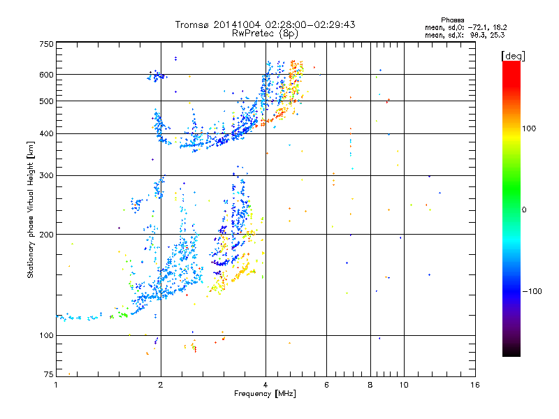The image size is (559, 419).
Task: Click the RwPretec (8p) subtitle
Action: point(265,34)
